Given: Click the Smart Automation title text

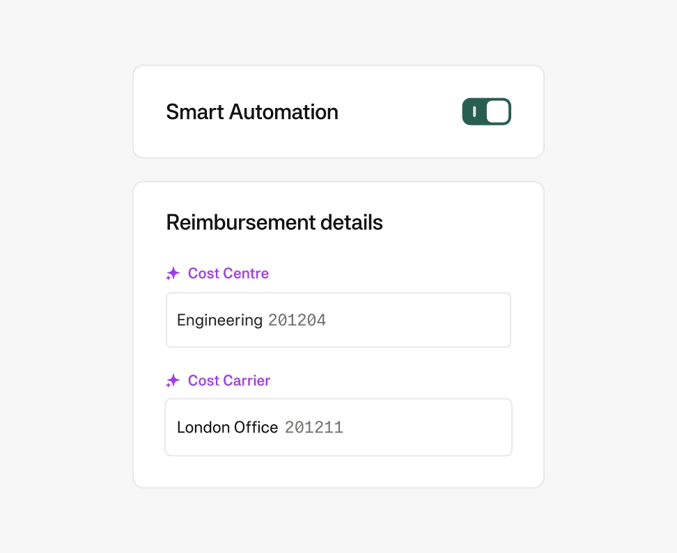Looking at the screenshot, I should point(251,112).
